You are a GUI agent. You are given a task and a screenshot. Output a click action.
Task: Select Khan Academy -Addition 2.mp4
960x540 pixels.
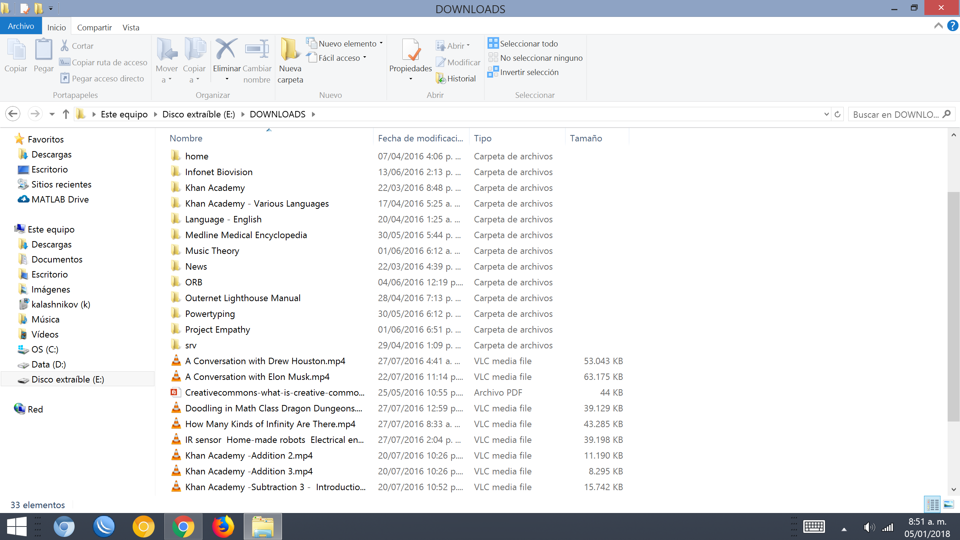pyautogui.click(x=249, y=455)
